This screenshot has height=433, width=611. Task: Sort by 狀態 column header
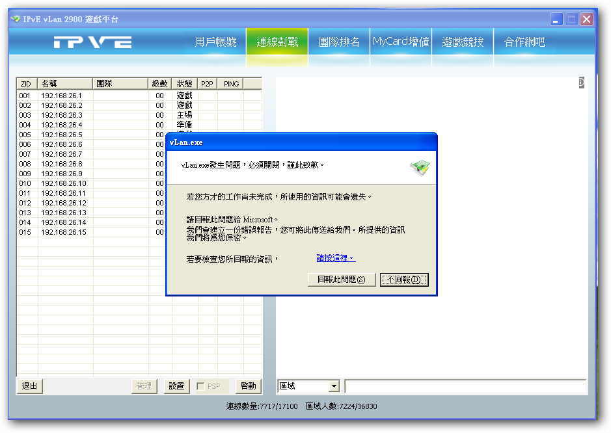click(x=184, y=84)
